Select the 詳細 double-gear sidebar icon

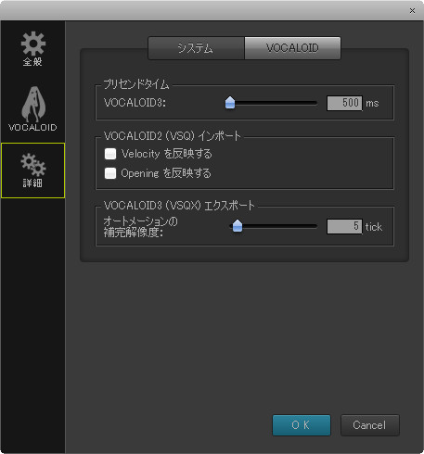point(33,164)
